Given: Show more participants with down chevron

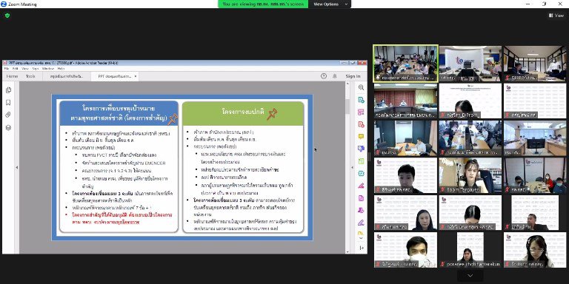Looking at the screenshot, I should tap(470, 276).
